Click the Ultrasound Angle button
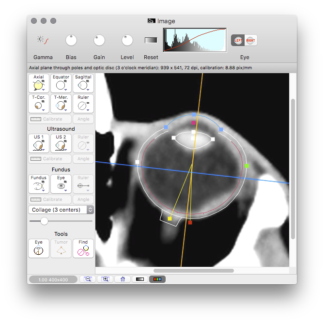This screenshot has width=324, height=323. (x=83, y=159)
